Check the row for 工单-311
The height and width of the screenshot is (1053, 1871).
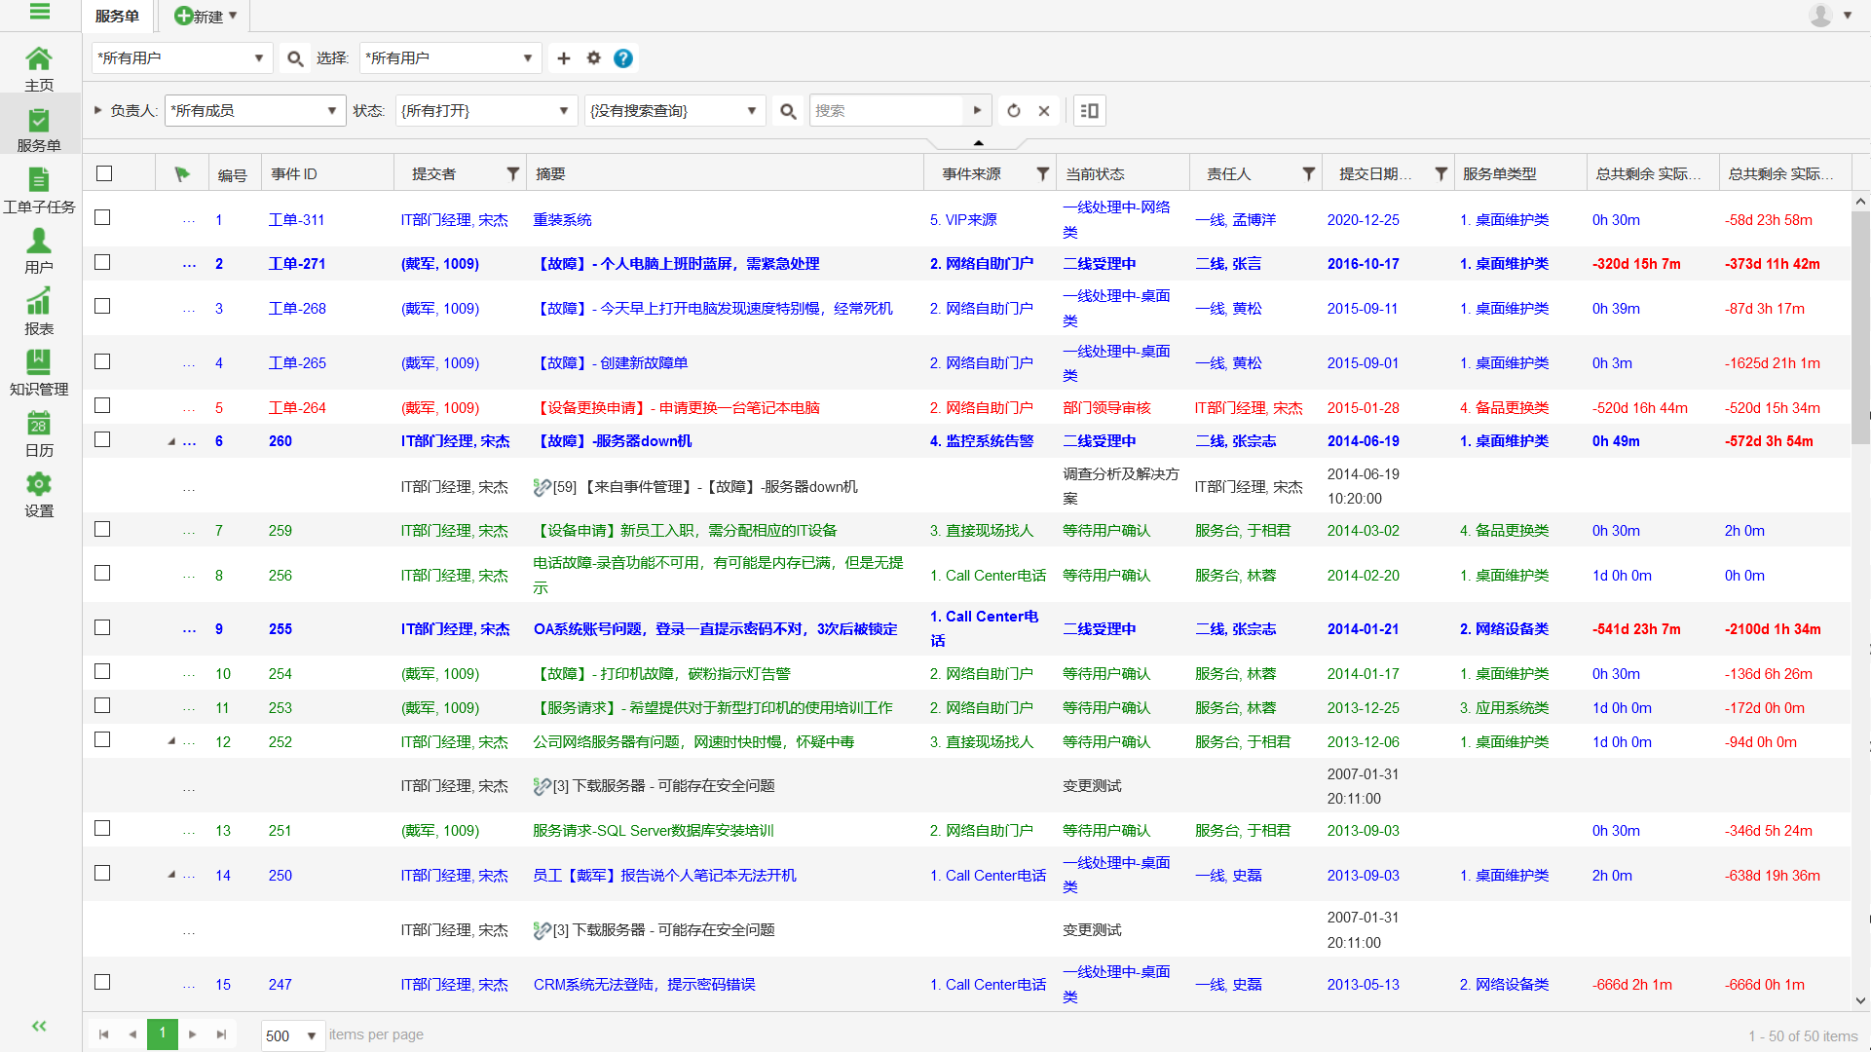coord(102,217)
